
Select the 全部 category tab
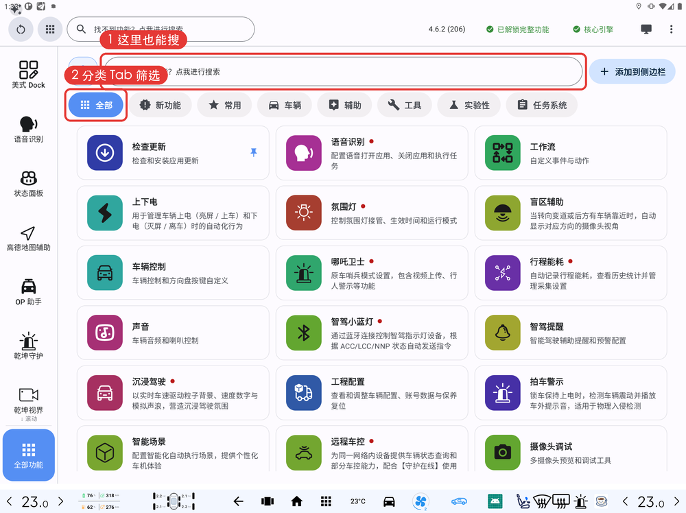[x=96, y=105]
